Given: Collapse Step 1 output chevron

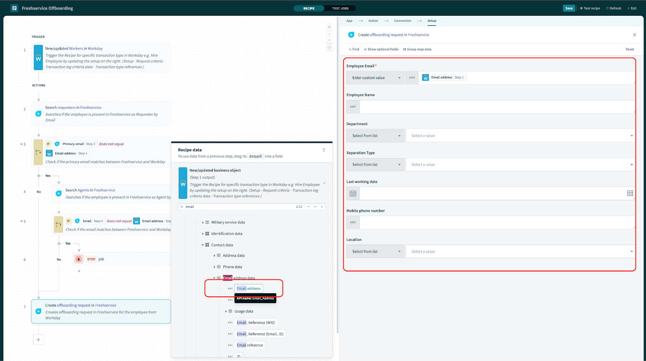Looking at the screenshot, I should click(324, 183).
